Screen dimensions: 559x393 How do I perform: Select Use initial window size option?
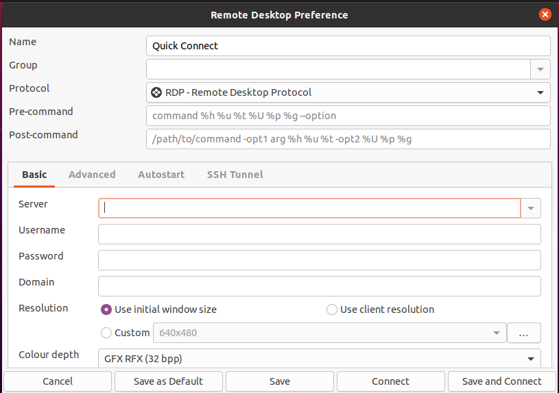(x=158, y=309)
